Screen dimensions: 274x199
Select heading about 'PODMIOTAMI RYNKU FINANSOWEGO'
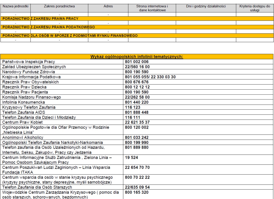click(x=70, y=36)
